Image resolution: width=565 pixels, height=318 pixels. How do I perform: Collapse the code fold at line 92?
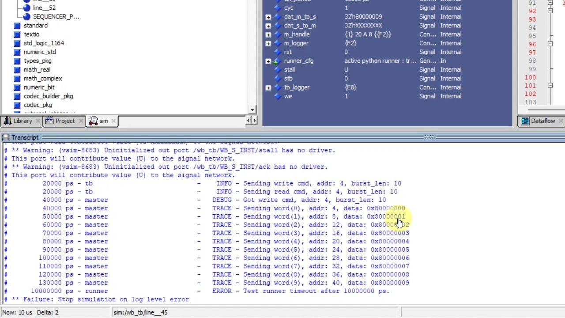(x=550, y=11)
